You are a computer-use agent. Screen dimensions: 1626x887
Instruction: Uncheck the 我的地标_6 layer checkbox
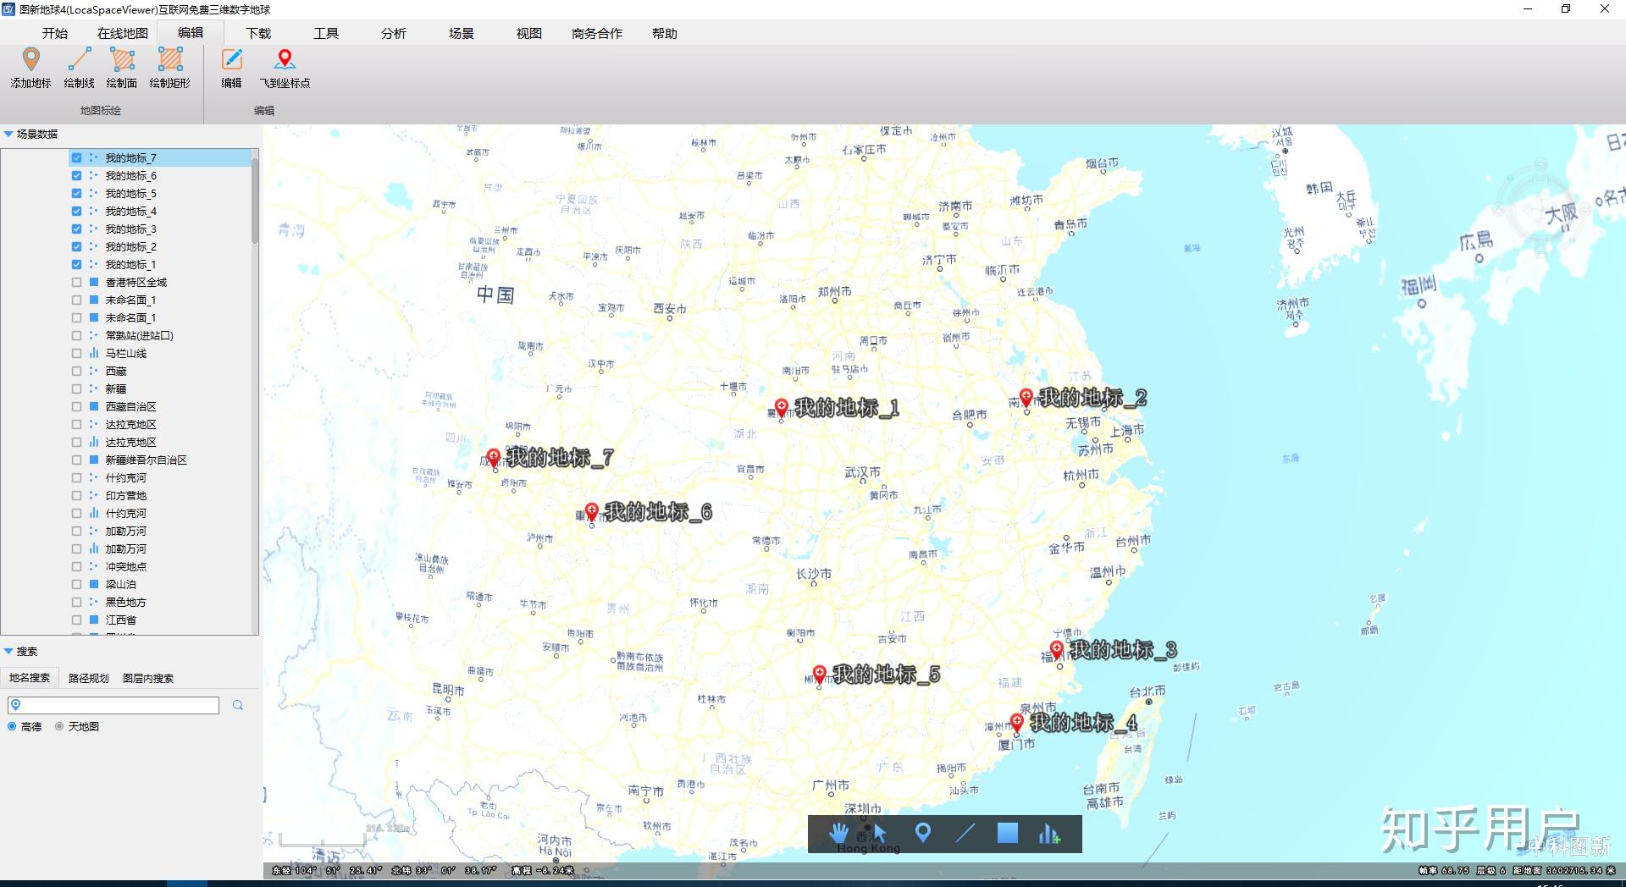pyautogui.click(x=76, y=175)
